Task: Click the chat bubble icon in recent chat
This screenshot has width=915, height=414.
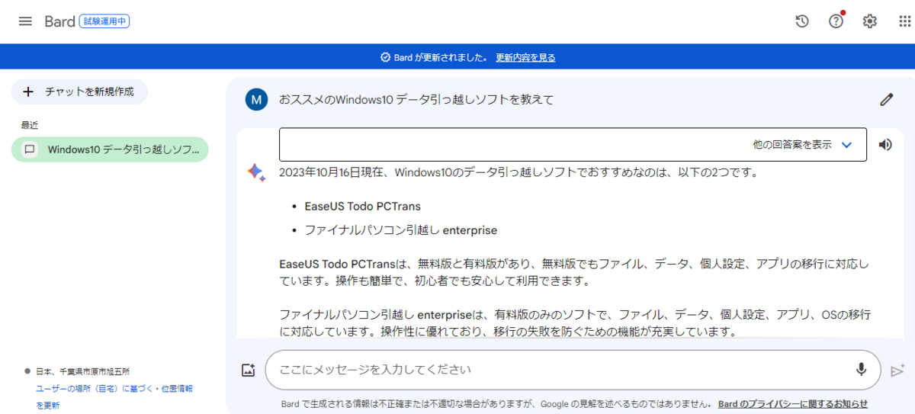Action: (x=30, y=149)
